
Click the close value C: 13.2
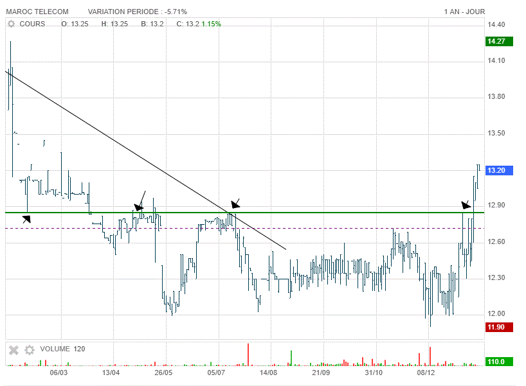[188, 24]
